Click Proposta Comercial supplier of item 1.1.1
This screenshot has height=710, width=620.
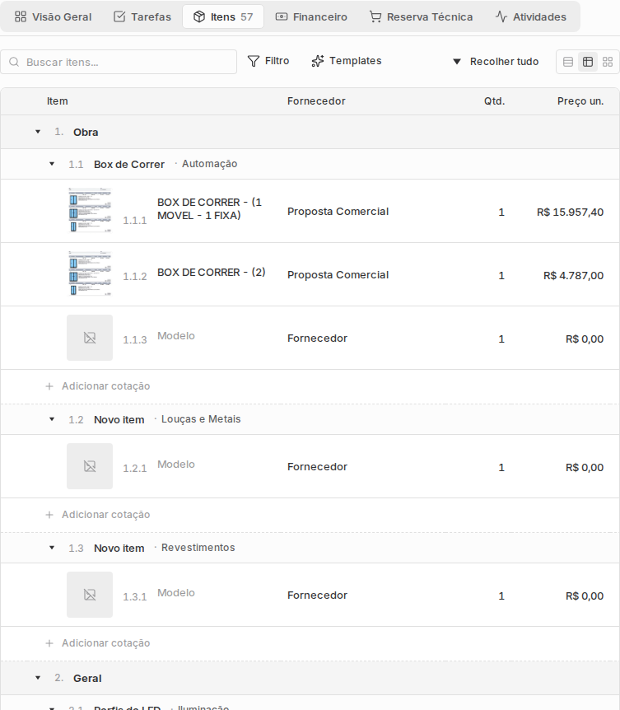click(338, 212)
